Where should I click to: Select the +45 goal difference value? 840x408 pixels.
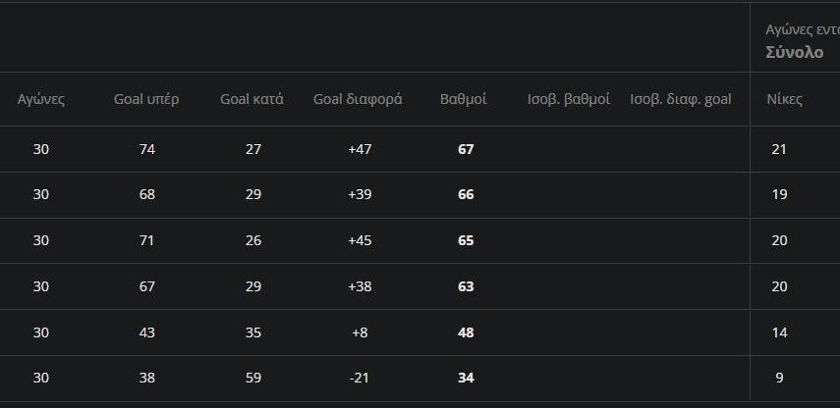pyautogui.click(x=359, y=240)
